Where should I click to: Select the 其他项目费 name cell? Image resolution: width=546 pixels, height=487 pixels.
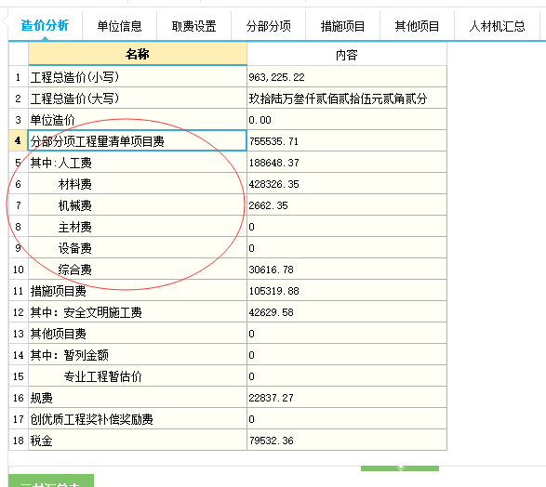tap(138, 334)
